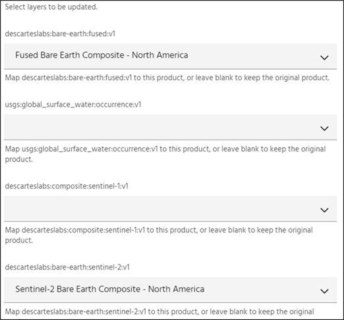This screenshot has height=320, width=344.
Task: Click helper text under the Fused Bare Earth dropdown
Action: pos(167,78)
